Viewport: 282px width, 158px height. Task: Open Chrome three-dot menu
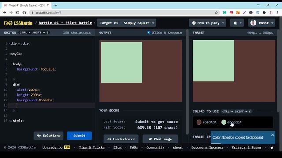(278, 13)
